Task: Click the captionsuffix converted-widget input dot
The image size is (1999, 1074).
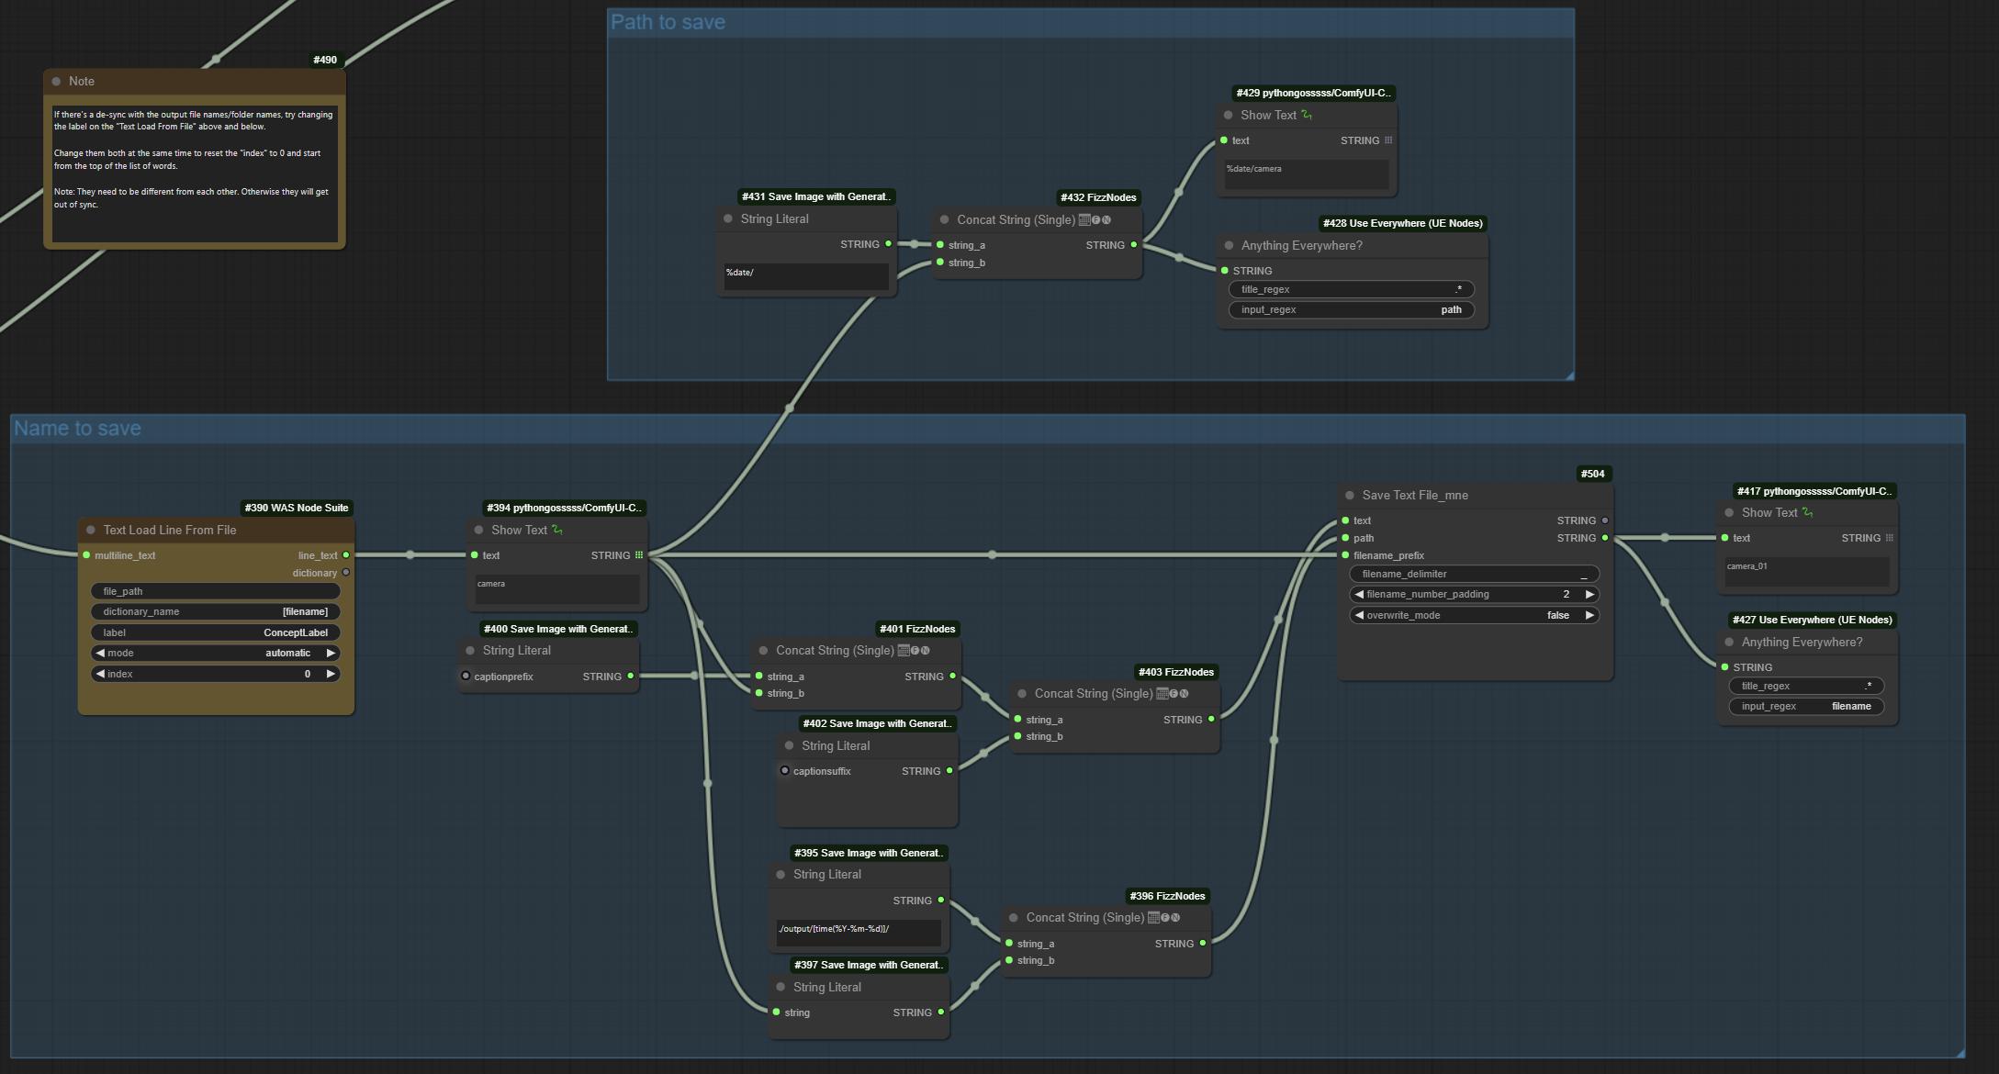Action: pyautogui.click(x=785, y=771)
